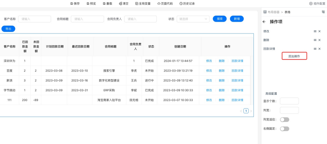Click the 合同标题 search input
This screenshot has height=144, width=327.
[x=87, y=19]
